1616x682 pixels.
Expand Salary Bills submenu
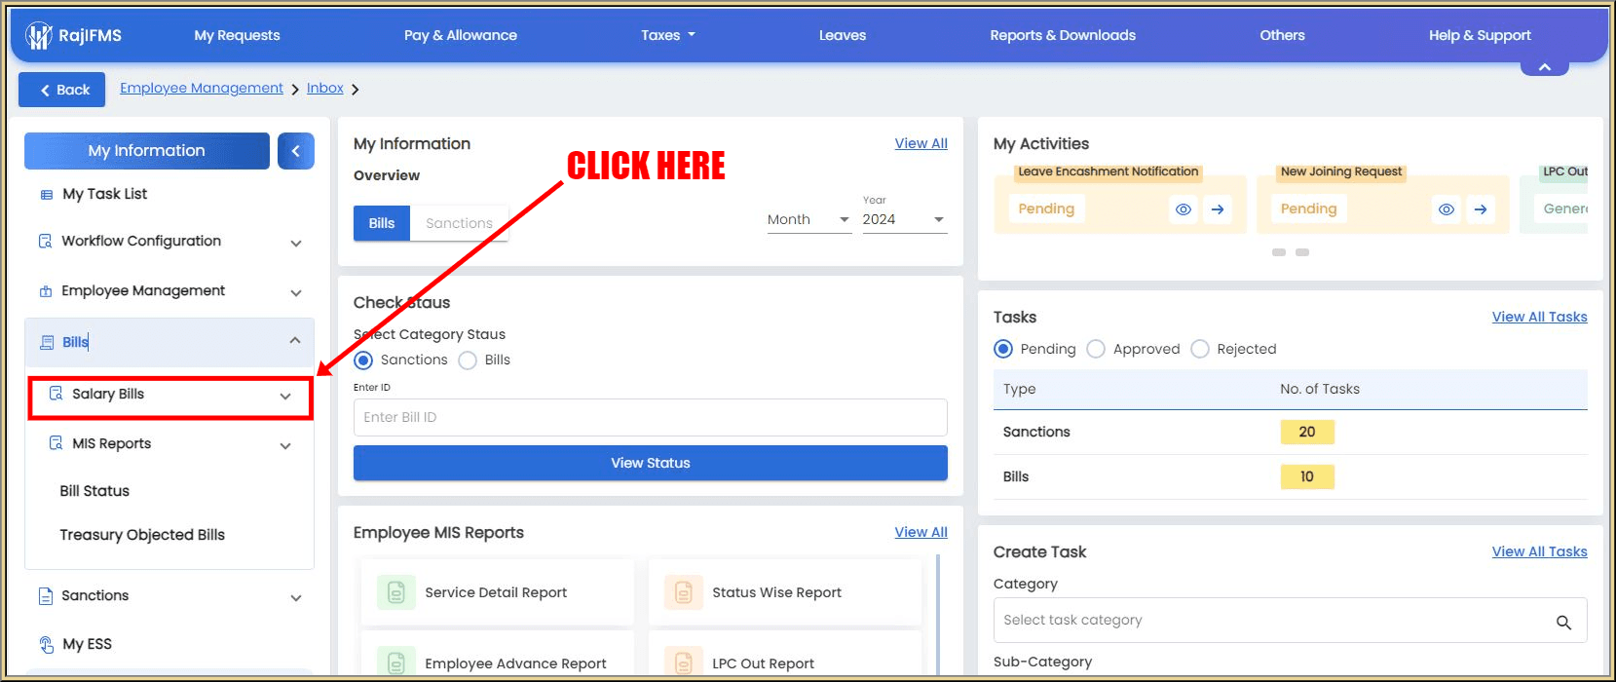(285, 397)
